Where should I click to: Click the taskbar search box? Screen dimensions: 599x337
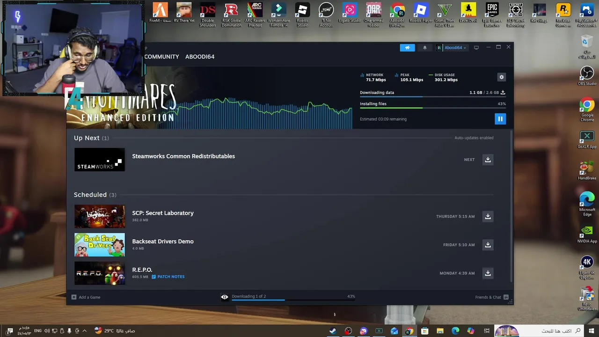click(x=539, y=331)
